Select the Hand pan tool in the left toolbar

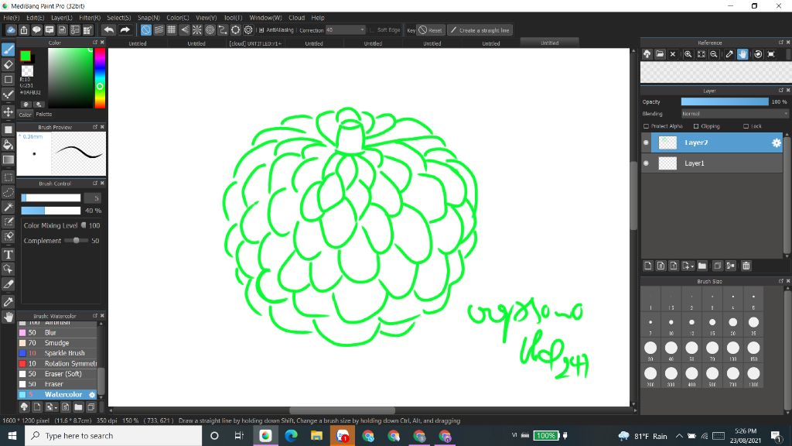click(8, 317)
